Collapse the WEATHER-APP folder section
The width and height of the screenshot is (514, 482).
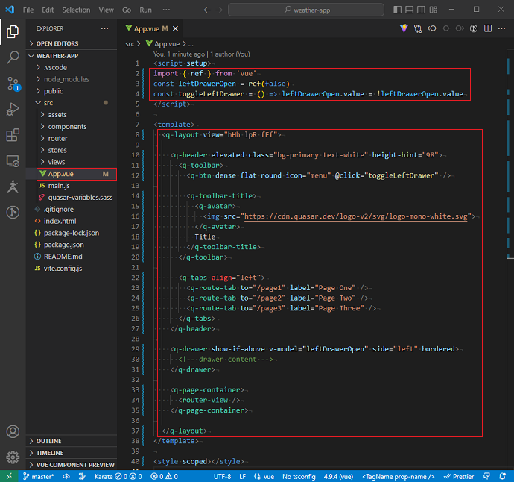(x=72, y=56)
